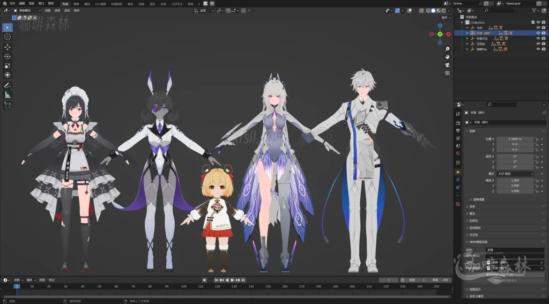549x304 pixels.
Task: Hide the Collection with its eye icon
Action: 538,23
